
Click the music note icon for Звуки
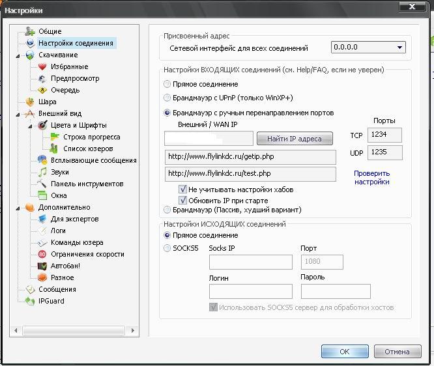tap(42, 172)
